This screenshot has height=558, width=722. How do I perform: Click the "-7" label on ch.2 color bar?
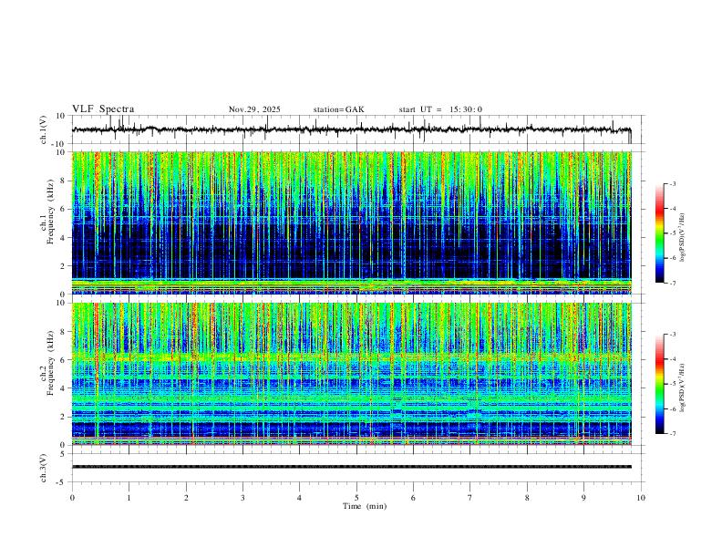(673, 434)
